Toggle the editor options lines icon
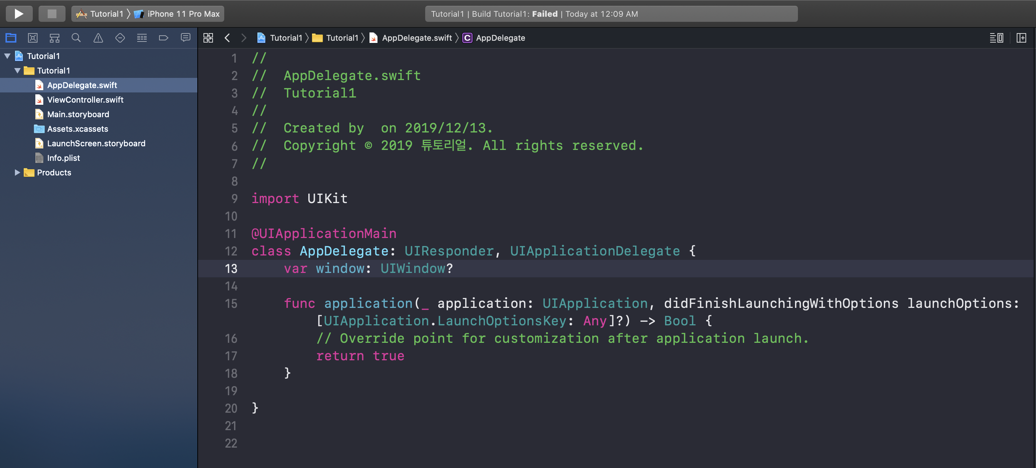The image size is (1036, 468). point(996,38)
